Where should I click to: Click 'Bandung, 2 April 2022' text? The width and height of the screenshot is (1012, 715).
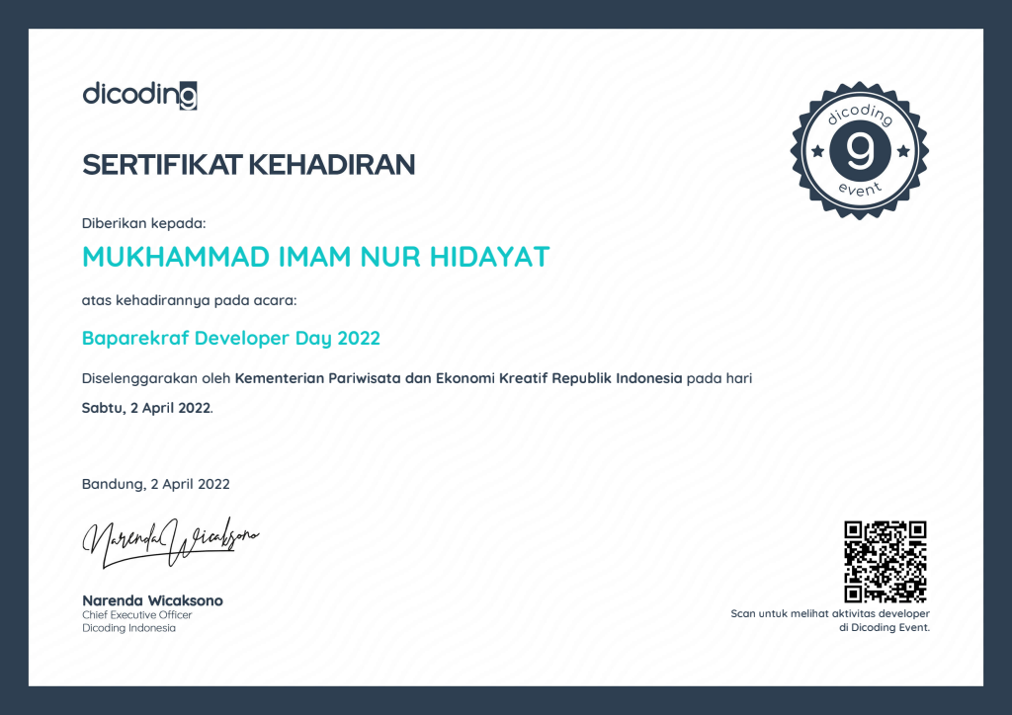[155, 484]
